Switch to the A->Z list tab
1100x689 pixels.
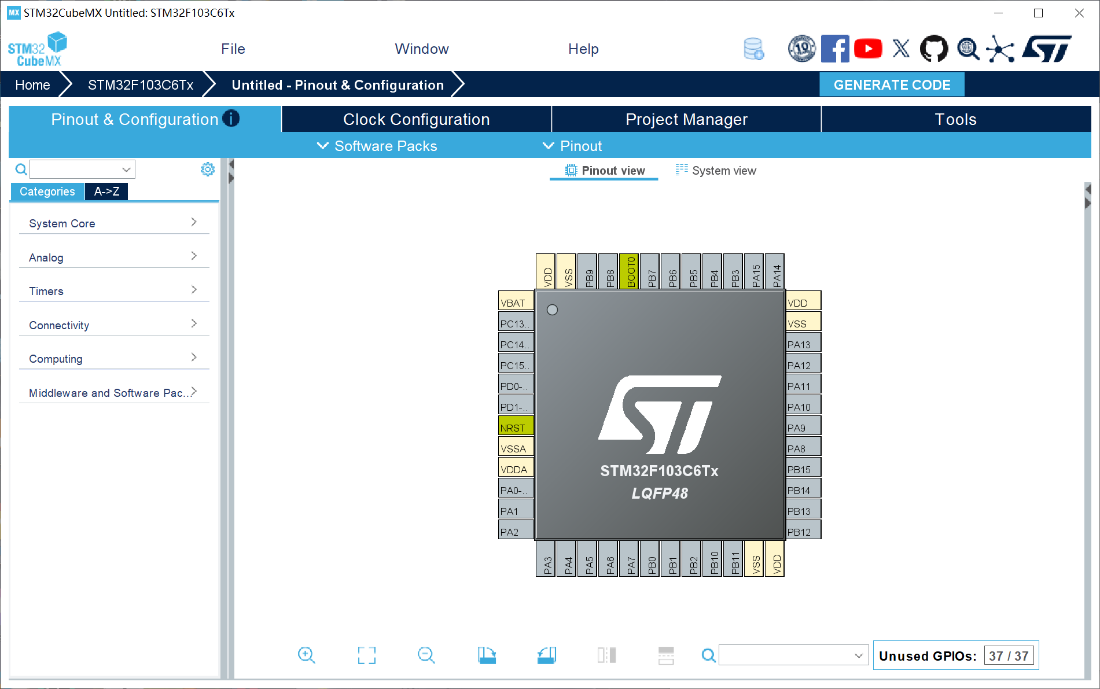[106, 191]
